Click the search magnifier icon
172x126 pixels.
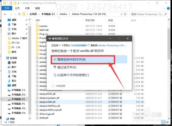[165, 14]
